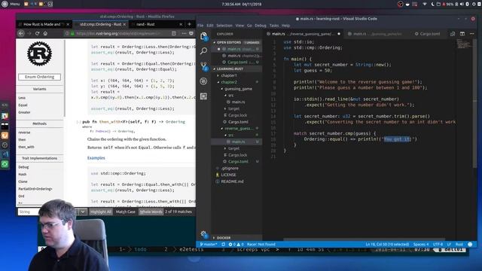This screenshot has width=482, height=271.
Task: Open the Extensions view icon
Action: (x=203, y=96)
